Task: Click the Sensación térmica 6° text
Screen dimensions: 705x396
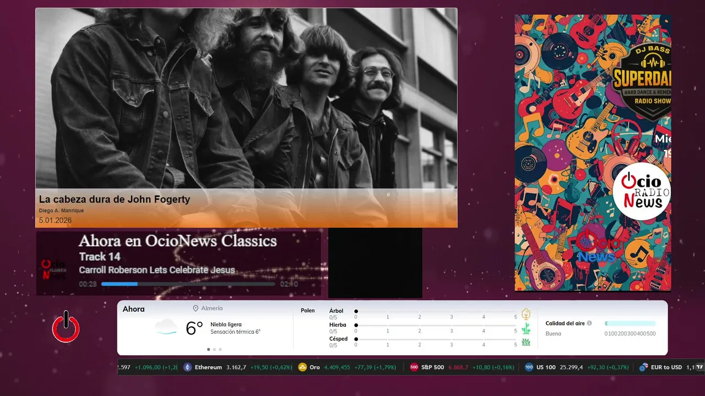Action: coord(235,332)
